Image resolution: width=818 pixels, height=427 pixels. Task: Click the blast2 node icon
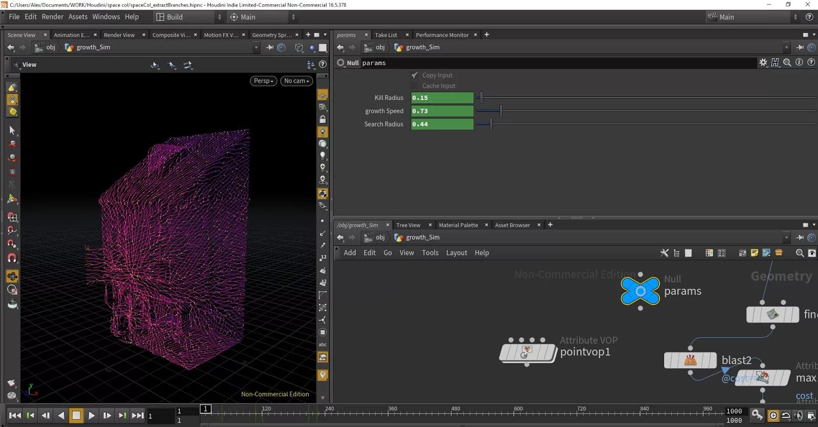[x=690, y=360]
